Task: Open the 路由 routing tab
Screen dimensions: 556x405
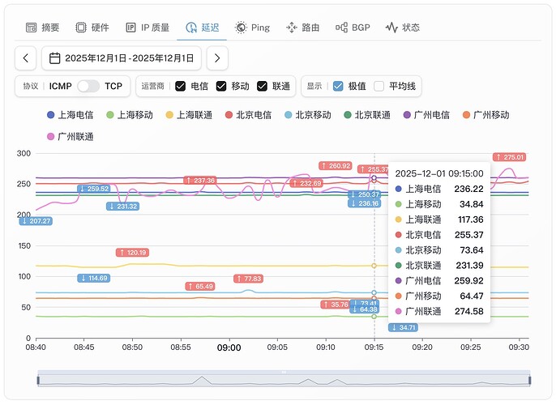Action: pyautogui.click(x=303, y=28)
